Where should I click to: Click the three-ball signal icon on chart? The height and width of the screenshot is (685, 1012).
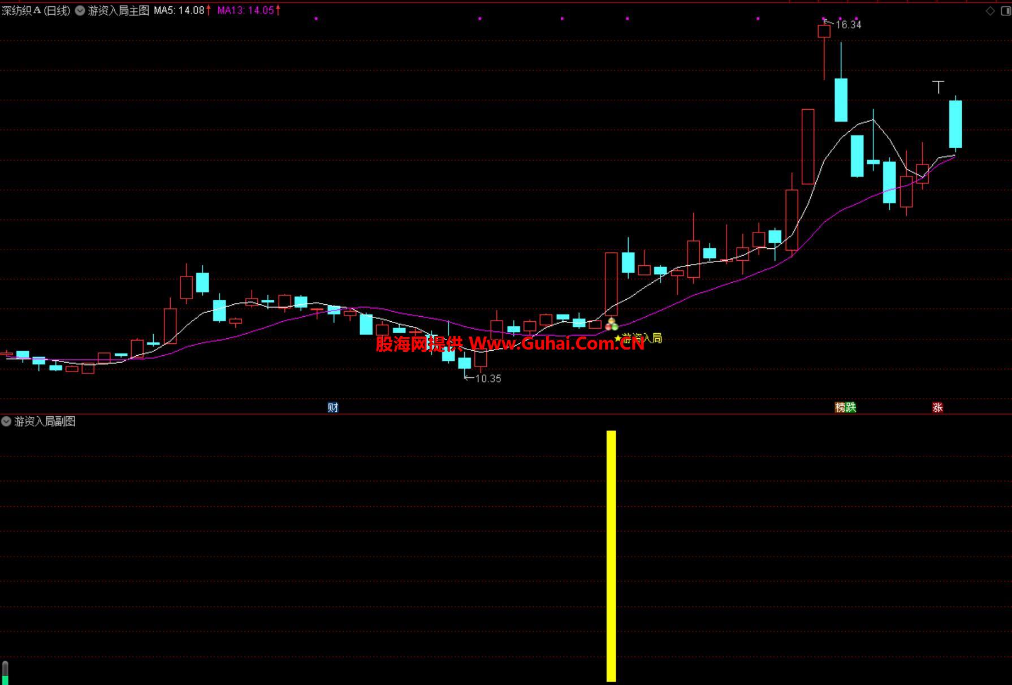point(611,324)
